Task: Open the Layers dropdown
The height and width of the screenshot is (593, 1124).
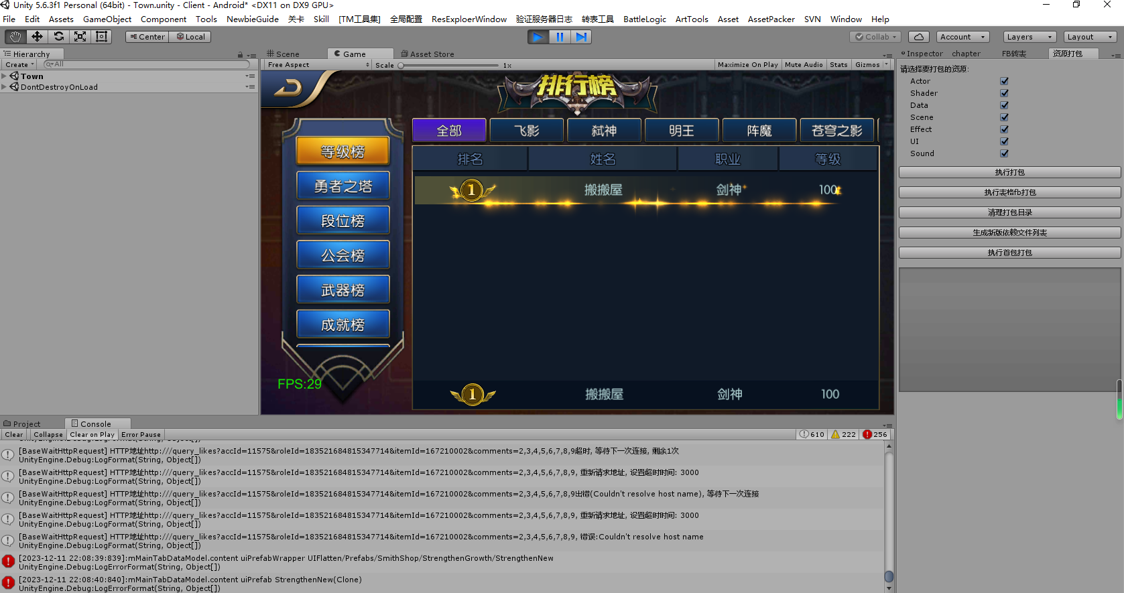Action: click(1029, 37)
